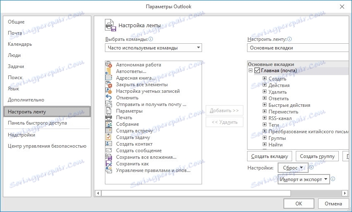This screenshot has height=212, width=352.
Task: Click the Собрание command icon
Action: (109, 124)
